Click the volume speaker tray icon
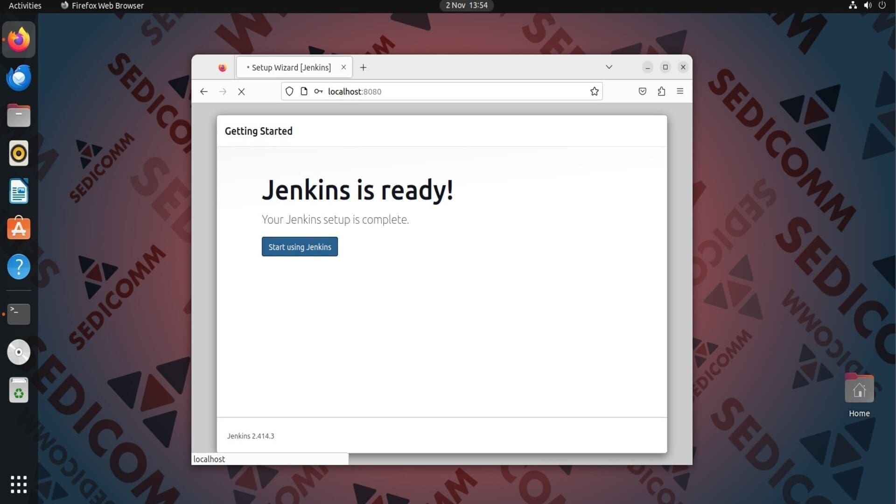This screenshot has width=896, height=504. tap(868, 6)
